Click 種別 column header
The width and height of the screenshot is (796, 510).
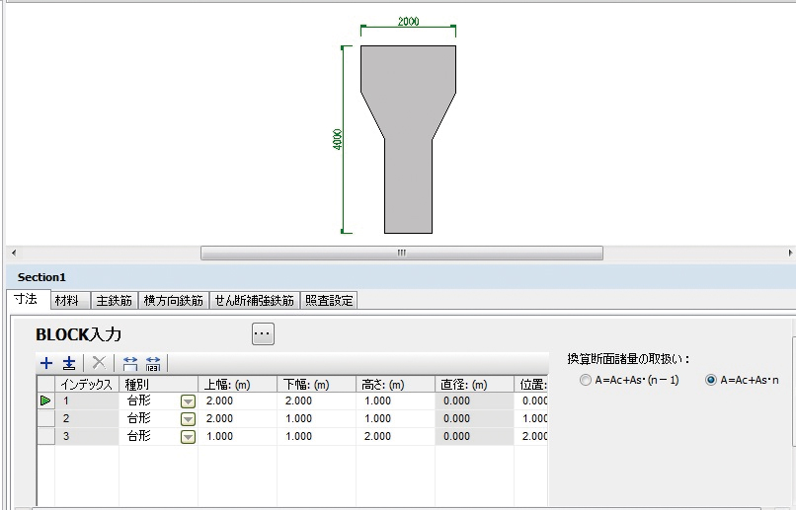[x=158, y=385]
